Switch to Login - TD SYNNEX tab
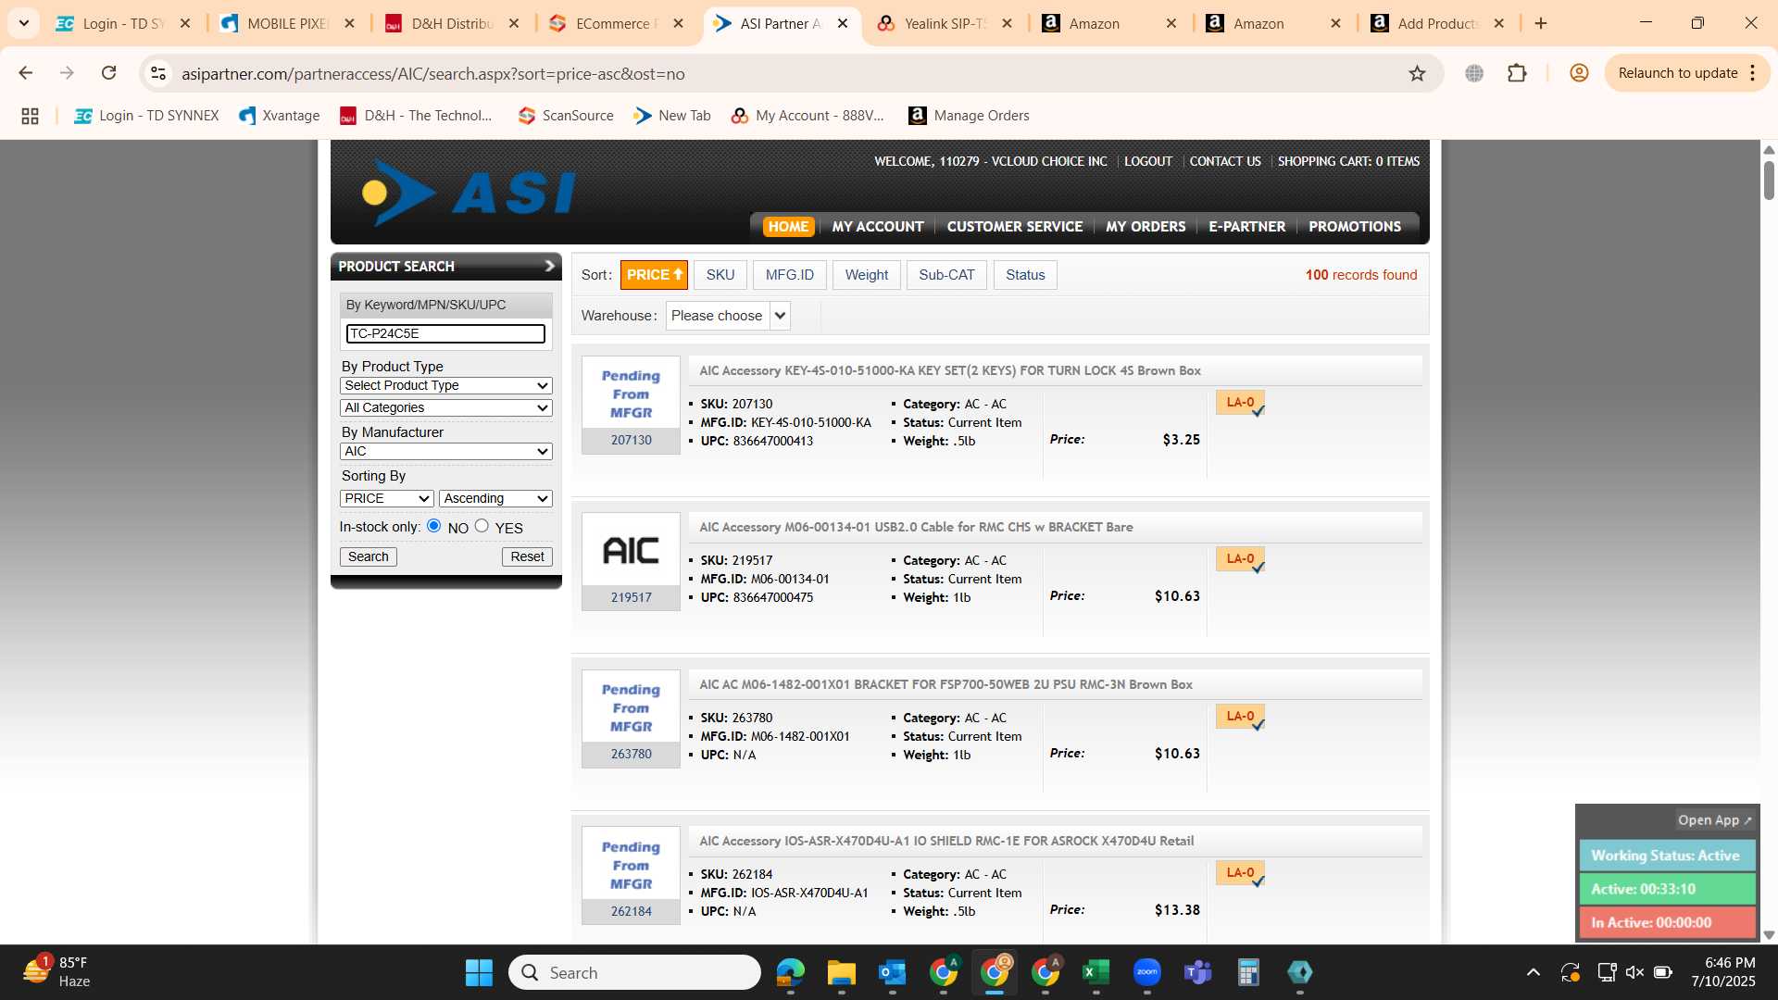The height and width of the screenshot is (1000, 1778). click(123, 24)
